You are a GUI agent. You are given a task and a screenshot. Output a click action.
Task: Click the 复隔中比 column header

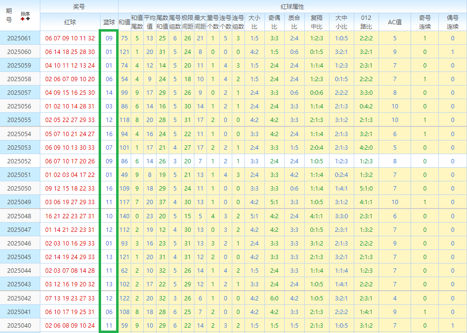click(x=316, y=22)
